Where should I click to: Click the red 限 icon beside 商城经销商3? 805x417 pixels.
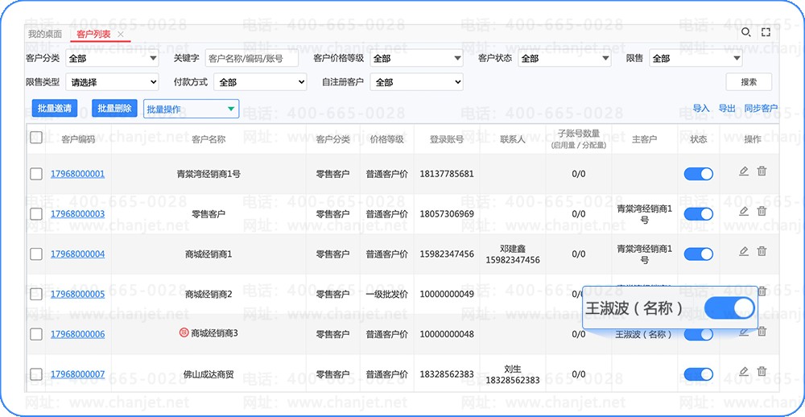tap(184, 333)
